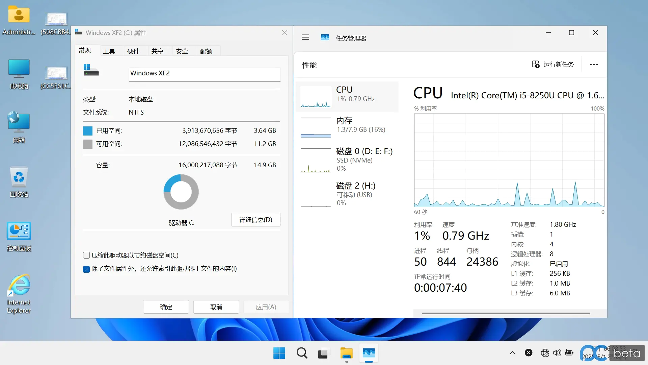Open the 控制面板 control panel icon

pyautogui.click(x=19, y=236)
